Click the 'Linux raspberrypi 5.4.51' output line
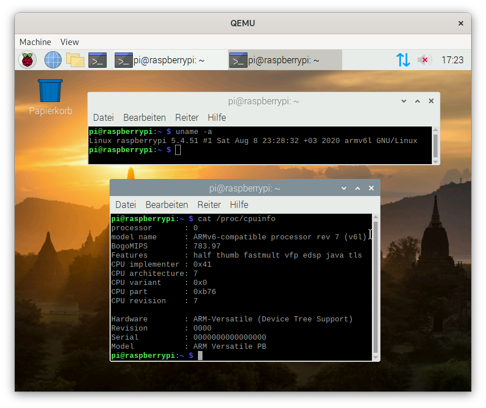The height and width of the screenshot is (408, 486). 253,141
